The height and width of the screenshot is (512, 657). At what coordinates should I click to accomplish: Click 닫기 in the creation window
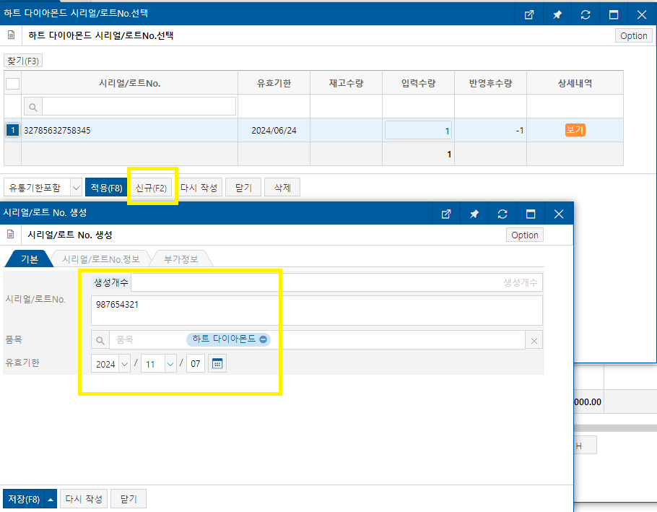click(x=129, y=499)
